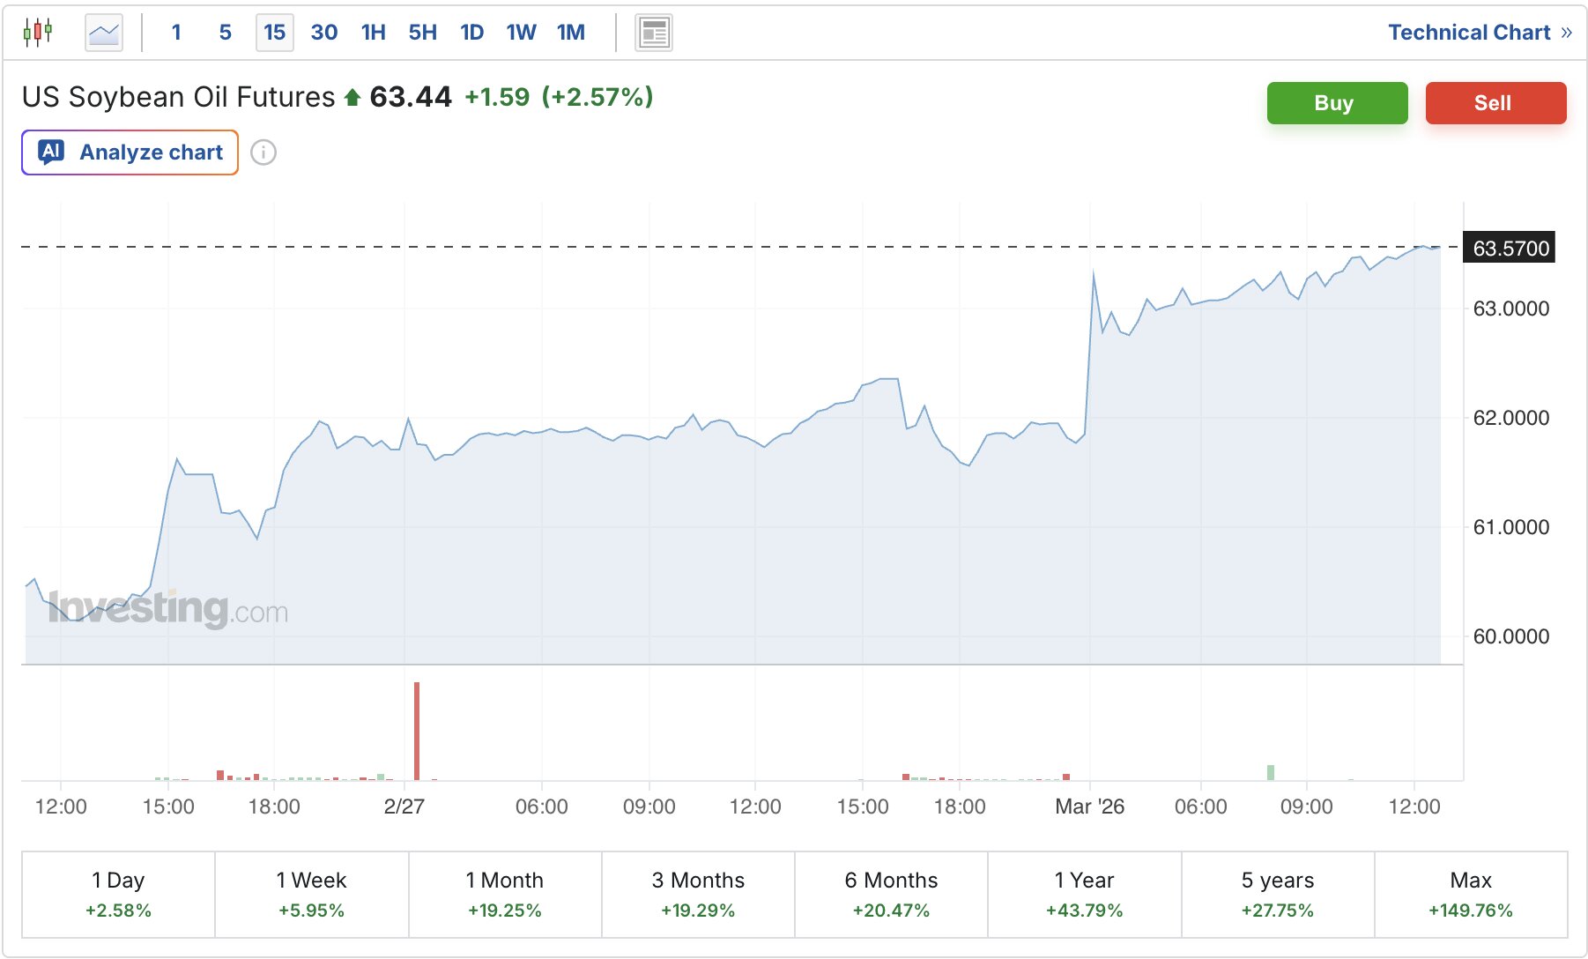Image resolution: width=1588 pixels, height=959 pixels.
Task: Show the 1 Month range tab
Action: coord(505,894)
